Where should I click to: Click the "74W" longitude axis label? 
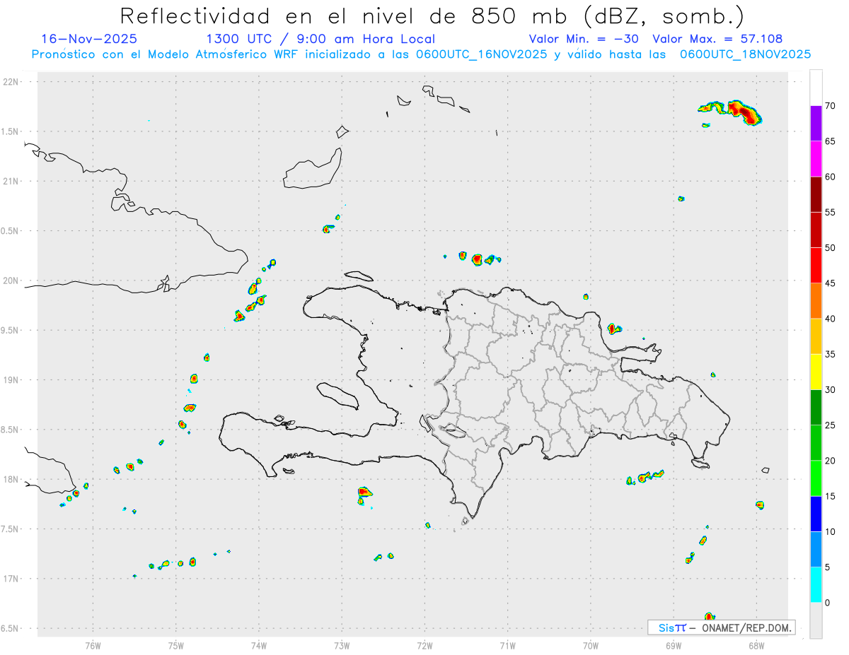259,645
